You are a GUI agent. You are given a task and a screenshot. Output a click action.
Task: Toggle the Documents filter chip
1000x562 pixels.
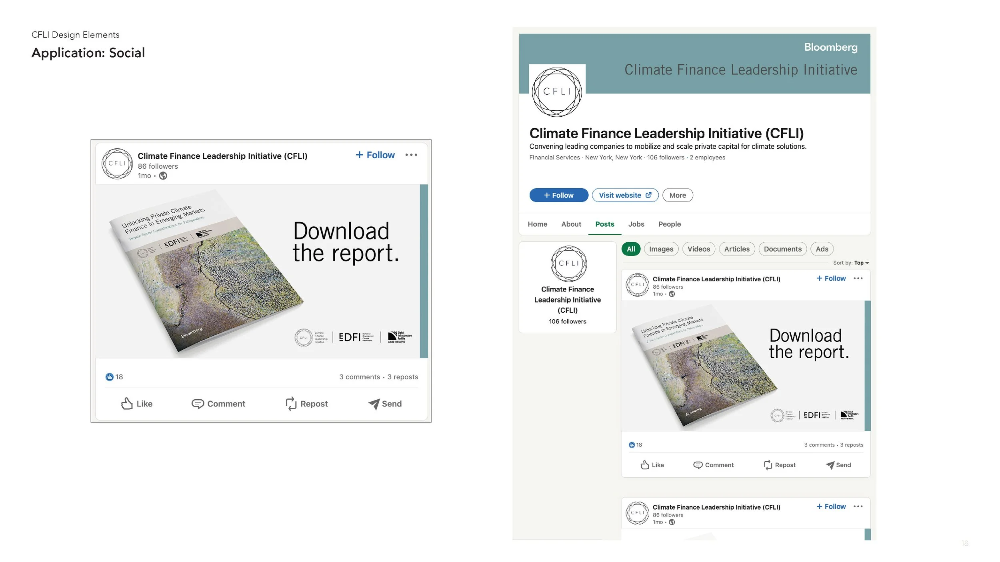pos(783,249)
